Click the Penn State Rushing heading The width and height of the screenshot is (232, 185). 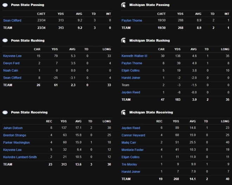tap(28, 40)
